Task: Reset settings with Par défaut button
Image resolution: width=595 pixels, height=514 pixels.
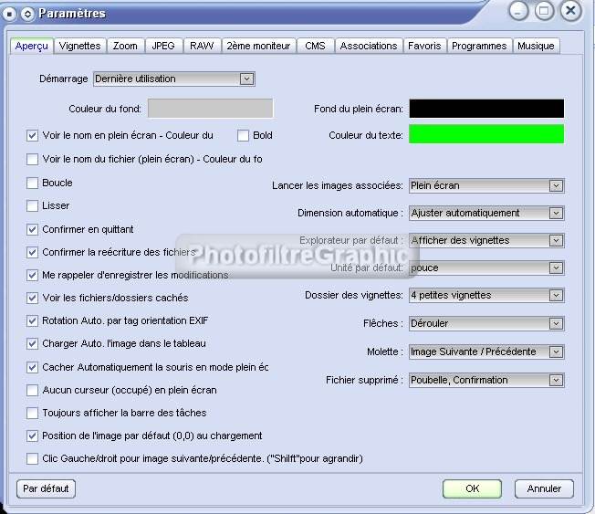Action: click(46, 488)
